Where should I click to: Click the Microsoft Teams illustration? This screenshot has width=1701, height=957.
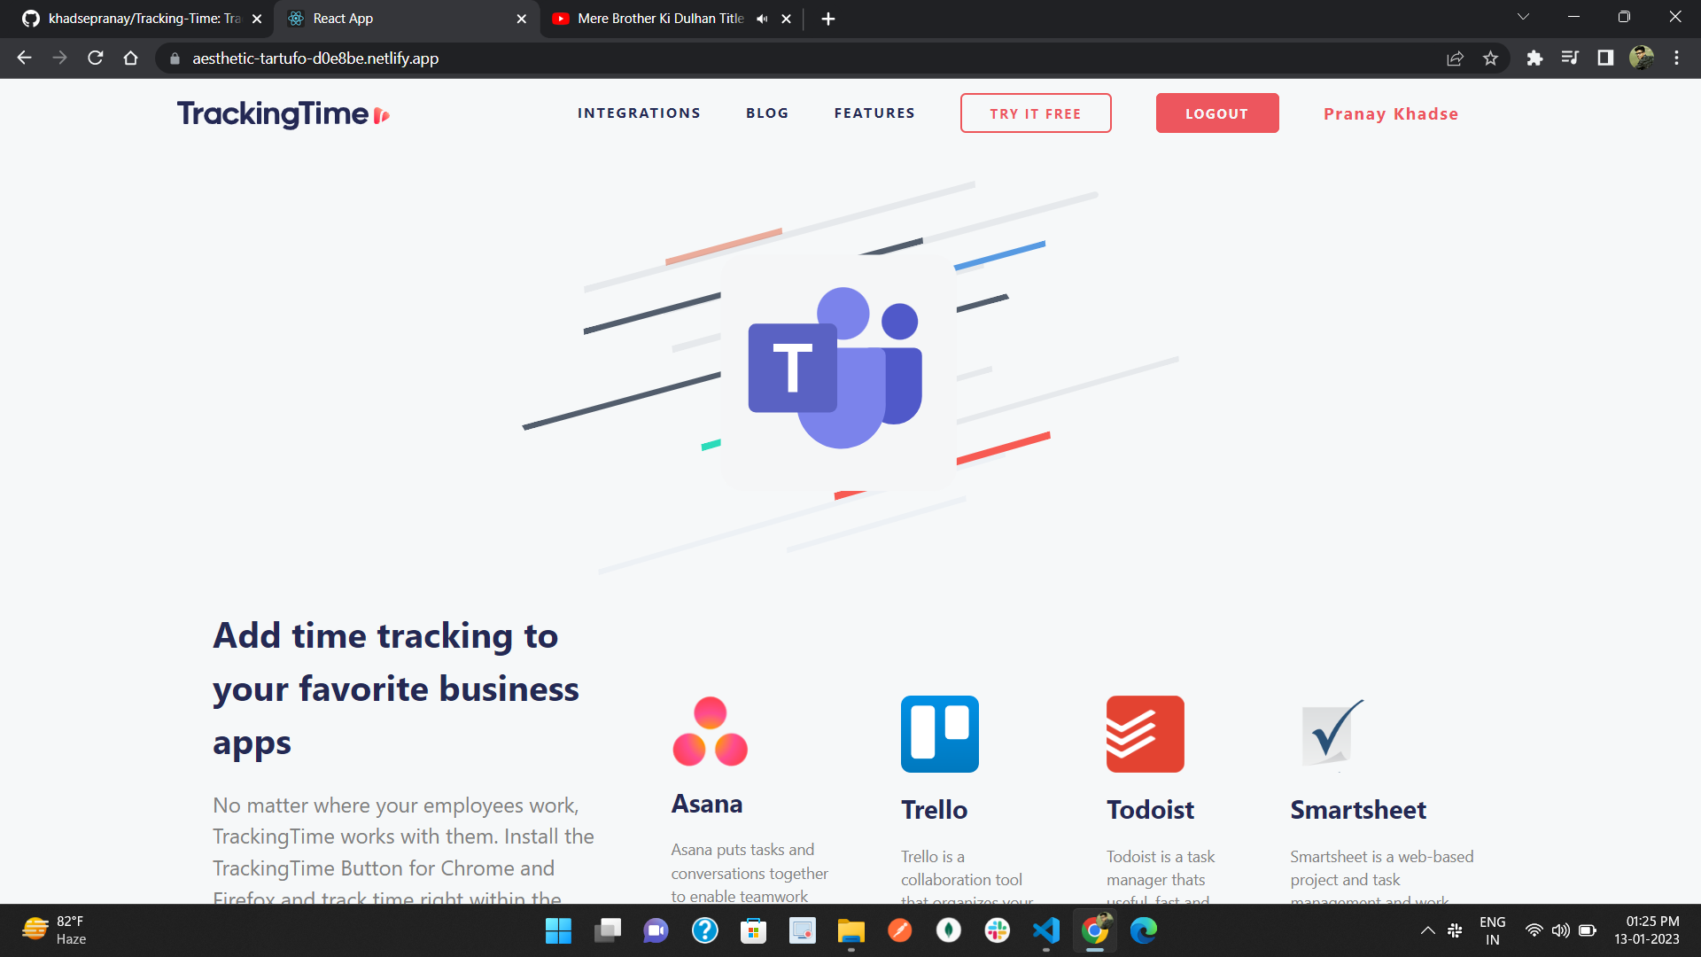click(838, 370)
